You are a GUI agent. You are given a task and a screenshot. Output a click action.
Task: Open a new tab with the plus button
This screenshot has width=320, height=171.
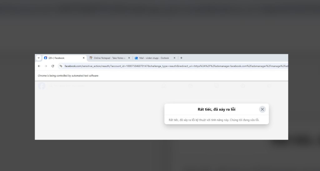click(181, 58)
